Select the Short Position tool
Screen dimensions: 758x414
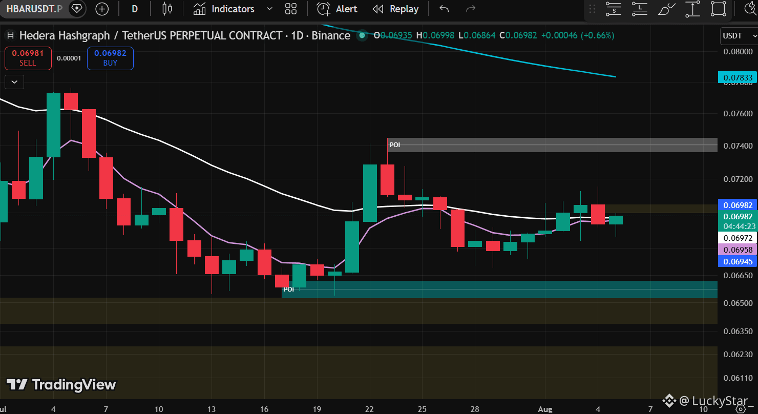pyautogui.click(x=614, y=9)
